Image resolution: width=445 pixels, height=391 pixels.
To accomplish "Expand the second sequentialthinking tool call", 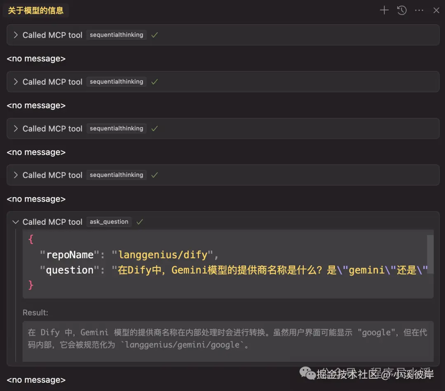I will (x=16, y=82).
